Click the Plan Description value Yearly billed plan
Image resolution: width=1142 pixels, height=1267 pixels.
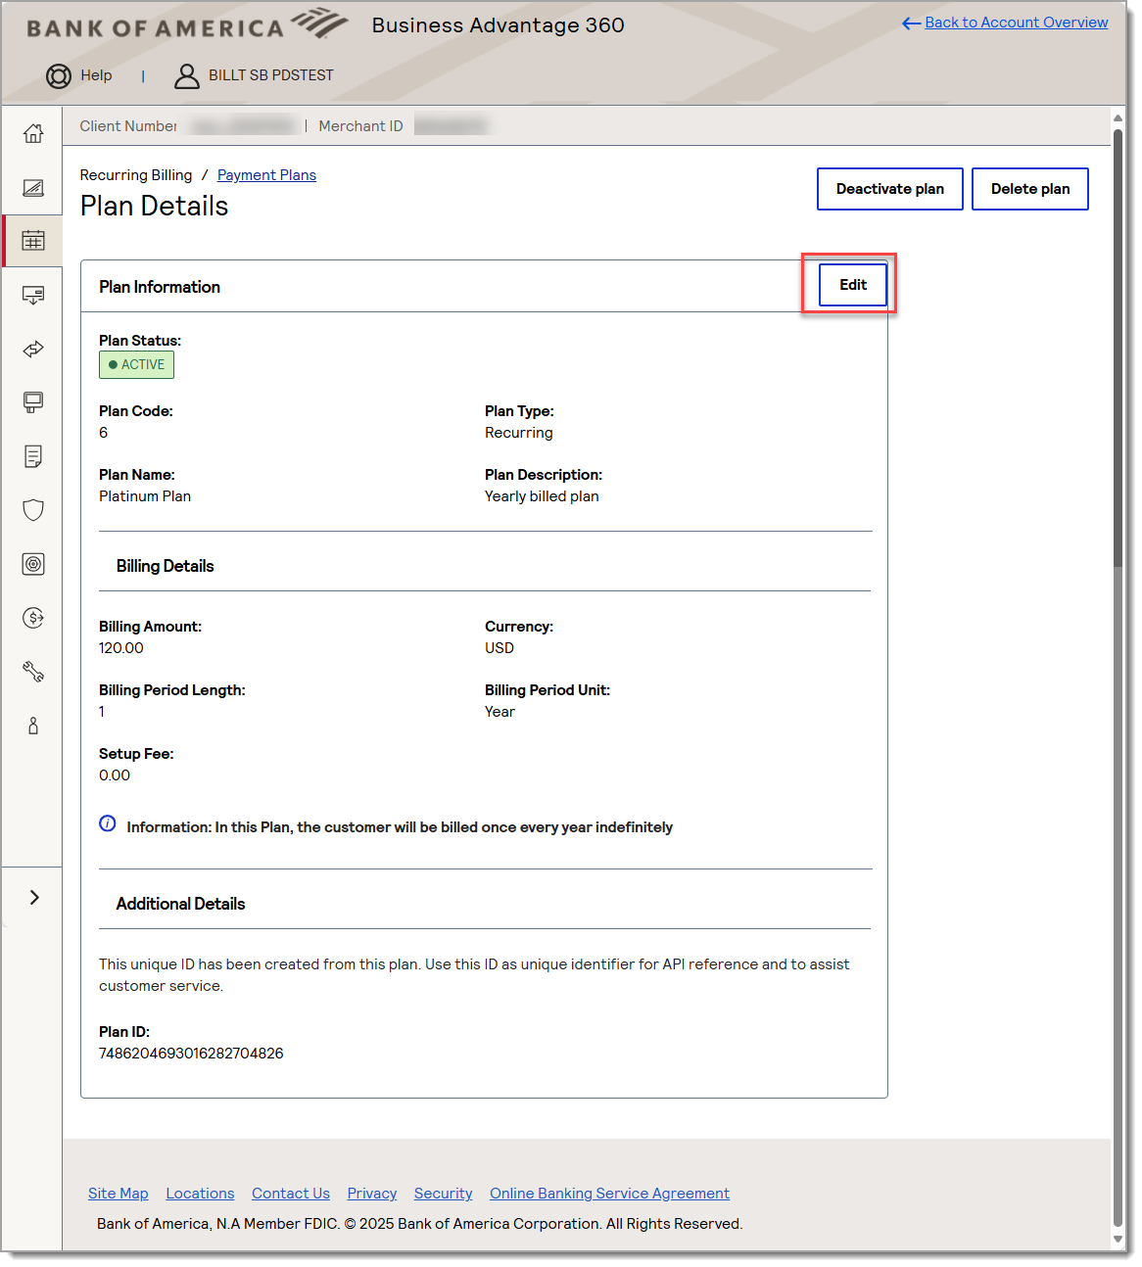[x=542, y=496]
